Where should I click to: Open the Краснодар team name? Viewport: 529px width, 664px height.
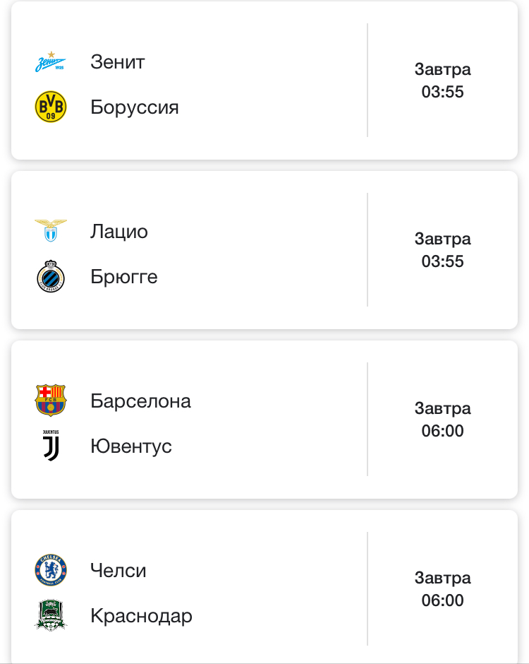[x=141, y=616]
